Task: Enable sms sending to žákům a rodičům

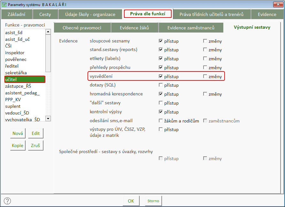Action: (x=161, y=121)
